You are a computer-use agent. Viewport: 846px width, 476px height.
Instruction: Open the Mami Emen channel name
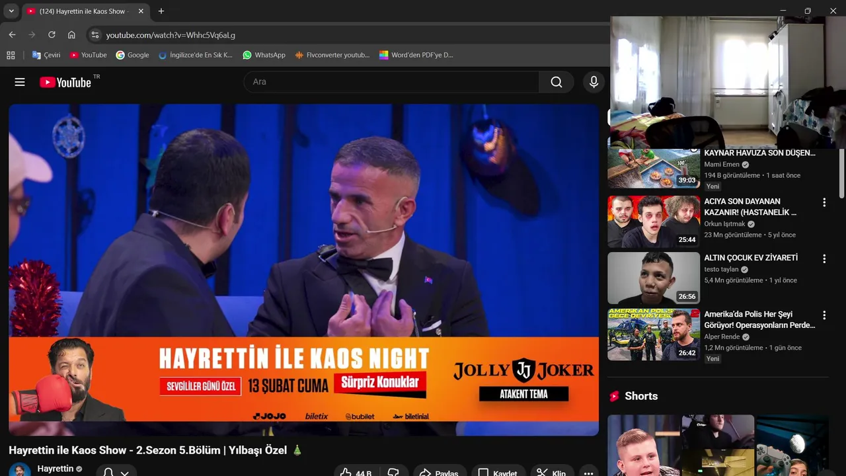pos(722,165)
